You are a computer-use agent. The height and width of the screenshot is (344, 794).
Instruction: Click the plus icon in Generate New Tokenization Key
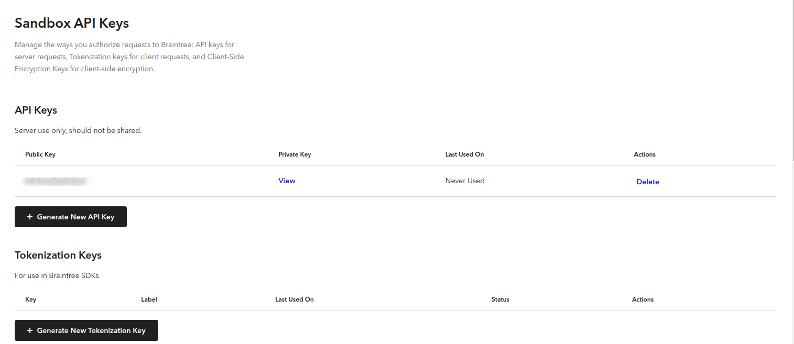[30, 330]
